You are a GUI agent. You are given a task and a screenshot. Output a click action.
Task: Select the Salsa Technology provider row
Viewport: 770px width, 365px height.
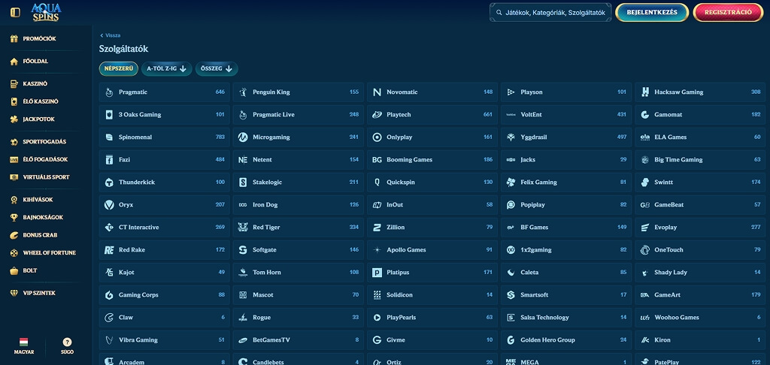tap(566, 318)
